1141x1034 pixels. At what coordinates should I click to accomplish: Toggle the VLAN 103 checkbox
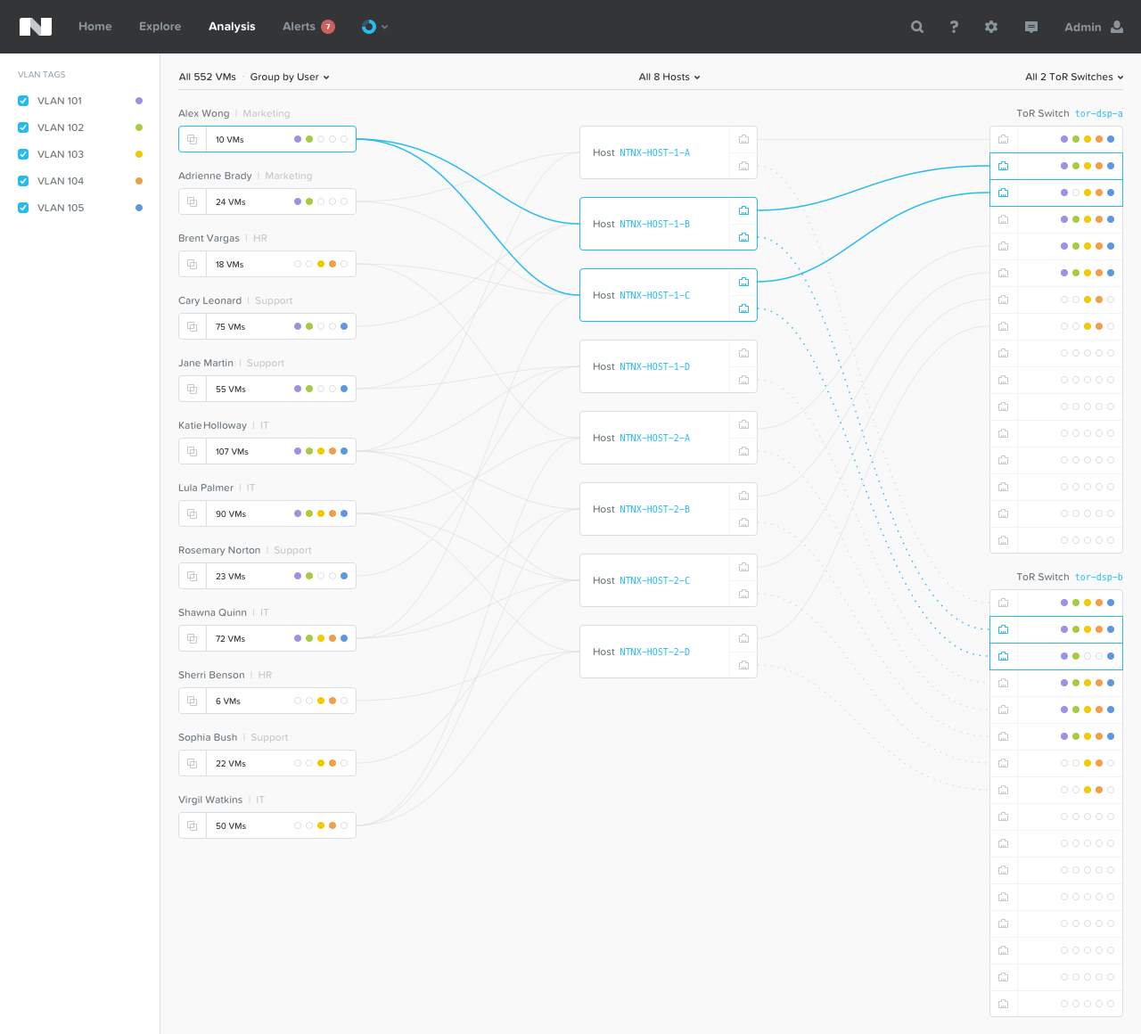[x=22, y=154]
